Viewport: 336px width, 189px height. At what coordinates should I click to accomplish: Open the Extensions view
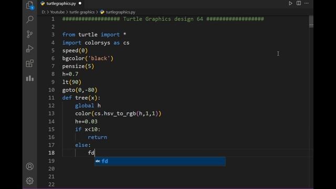[x=29, y=63]
